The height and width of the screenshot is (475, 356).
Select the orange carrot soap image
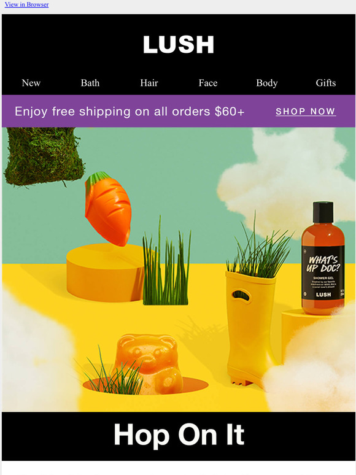[107, 209]
